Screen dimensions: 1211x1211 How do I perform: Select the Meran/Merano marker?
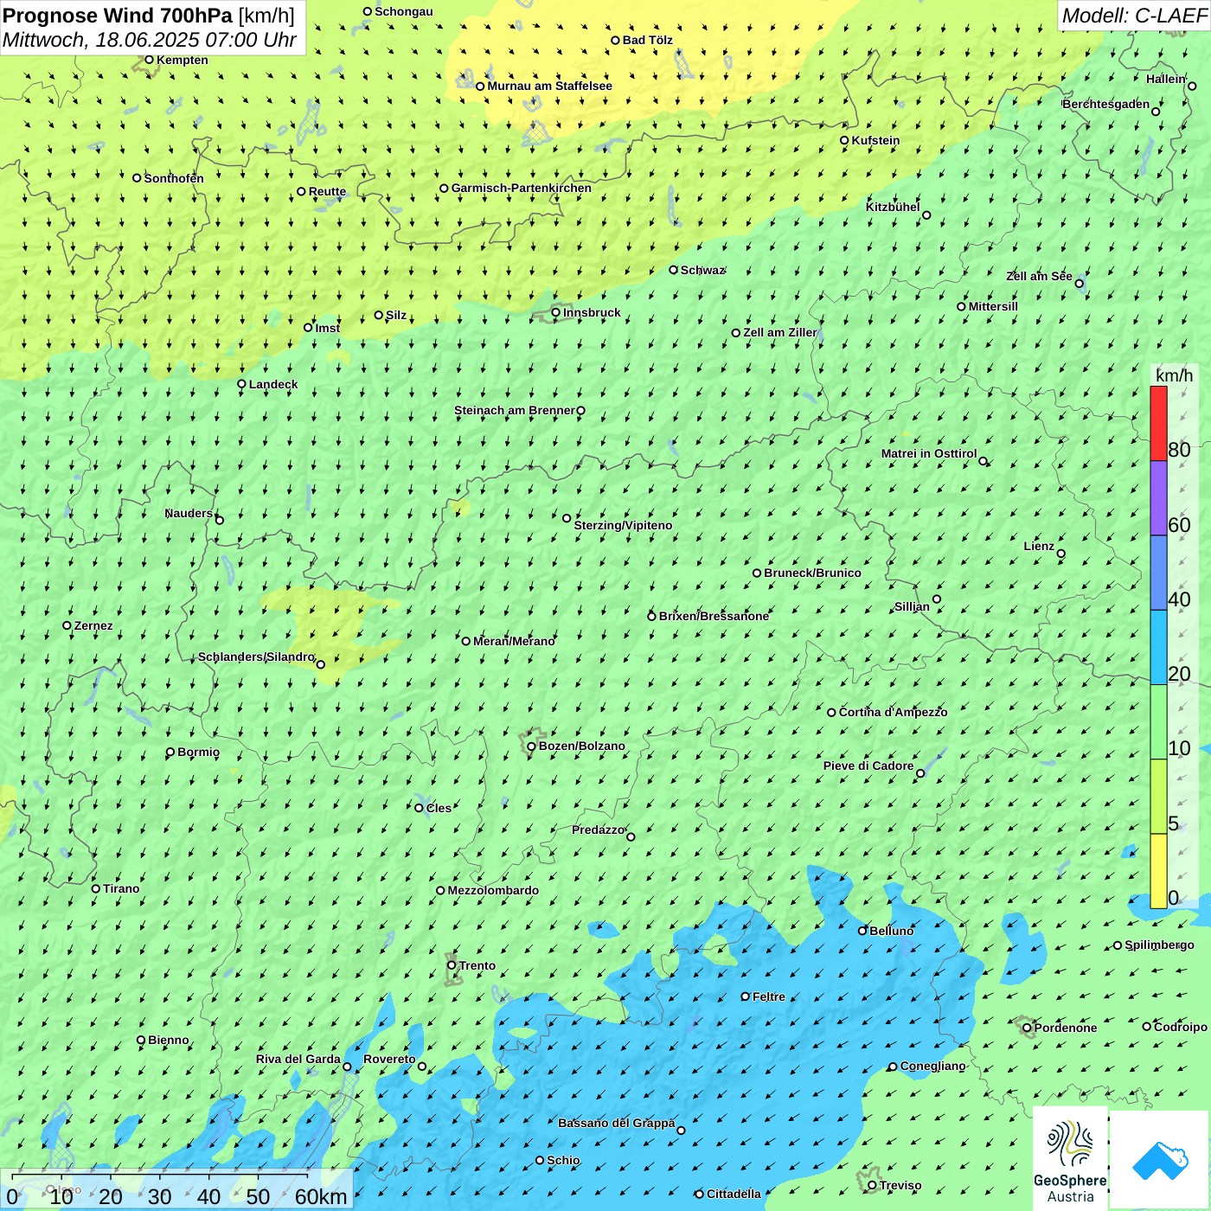pos(466,641)
